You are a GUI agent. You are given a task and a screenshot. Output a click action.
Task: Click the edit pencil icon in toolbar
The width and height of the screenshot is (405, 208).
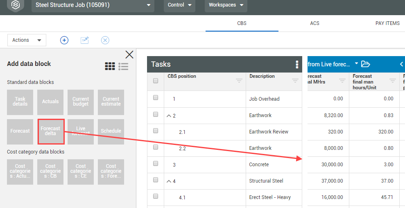coord(85,40)
